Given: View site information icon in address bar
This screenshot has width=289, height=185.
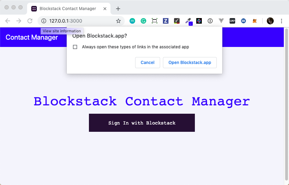Looking at the screenshot, I should tap(44, 21).
